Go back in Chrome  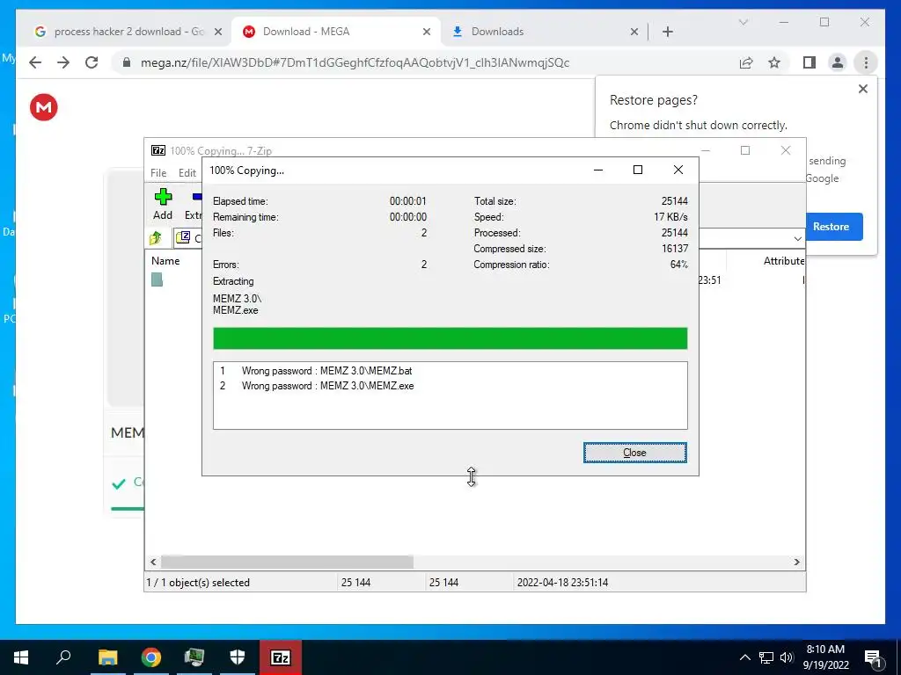pyautogui.click(x=35, y=62)
